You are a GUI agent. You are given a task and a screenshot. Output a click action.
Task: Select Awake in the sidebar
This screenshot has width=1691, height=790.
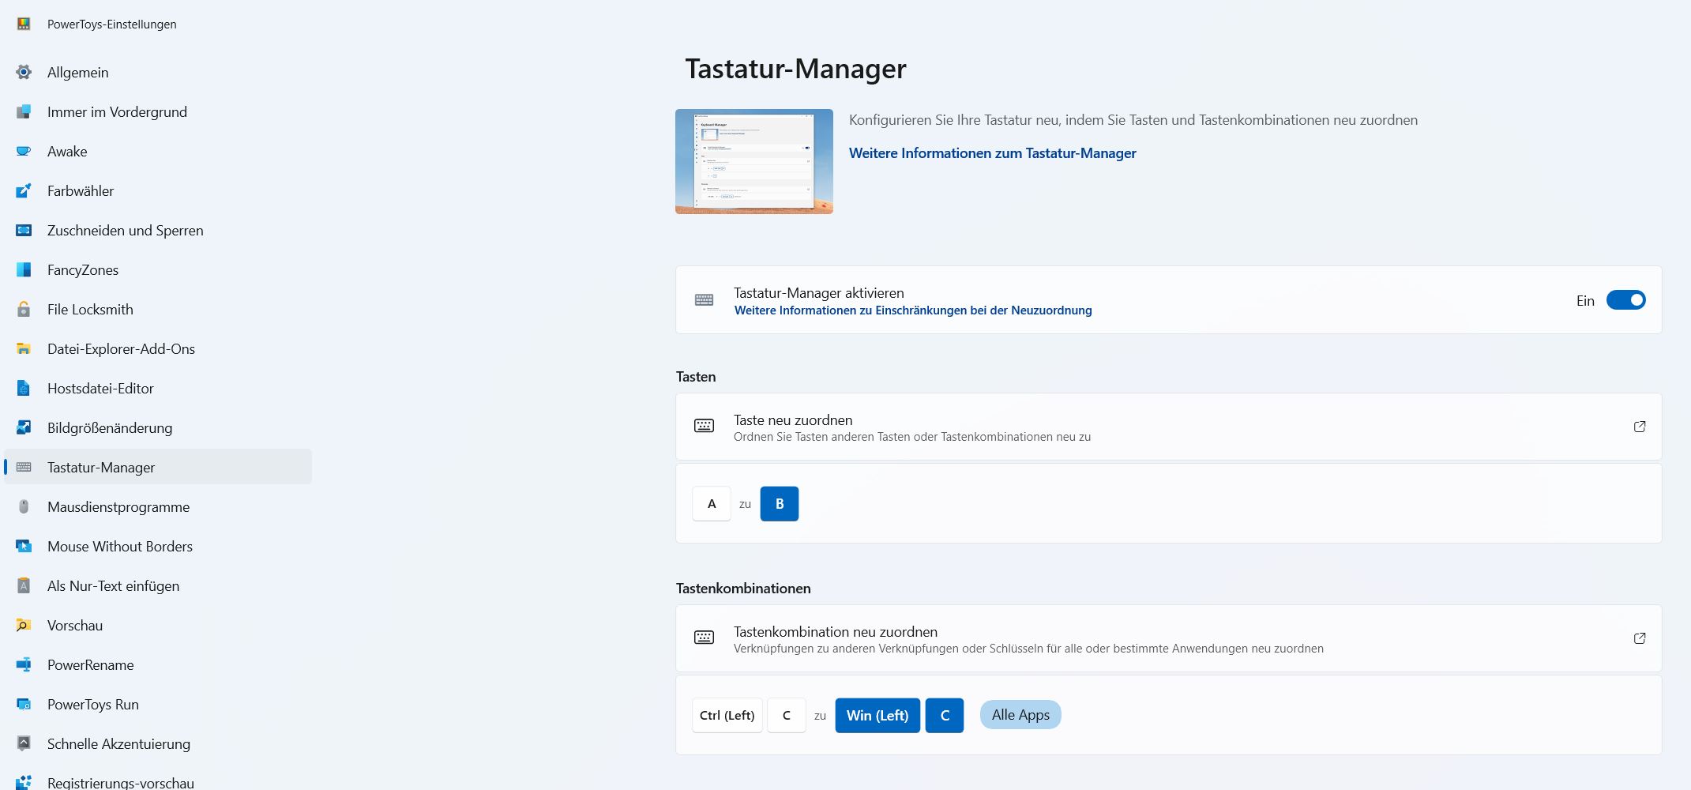click(x=158, y=151)
